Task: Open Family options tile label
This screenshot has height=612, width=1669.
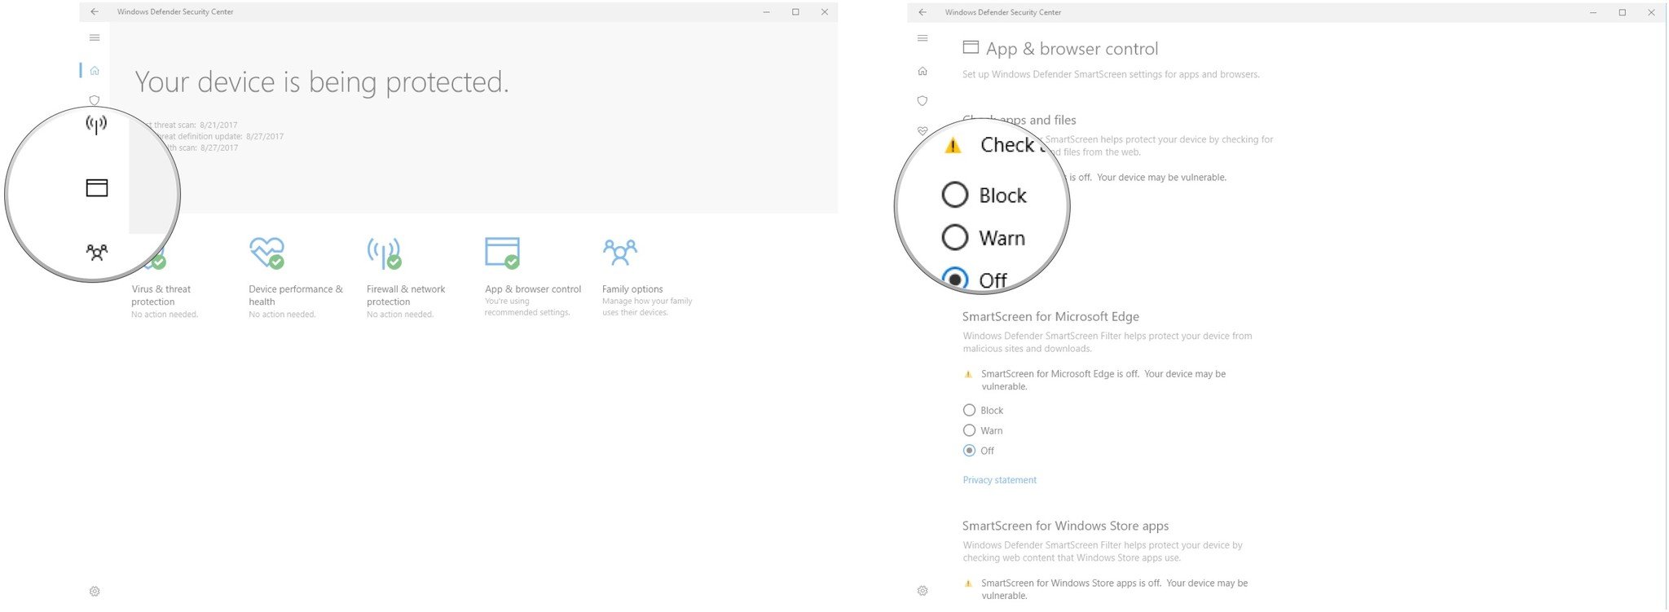Action: click(632, 289)
